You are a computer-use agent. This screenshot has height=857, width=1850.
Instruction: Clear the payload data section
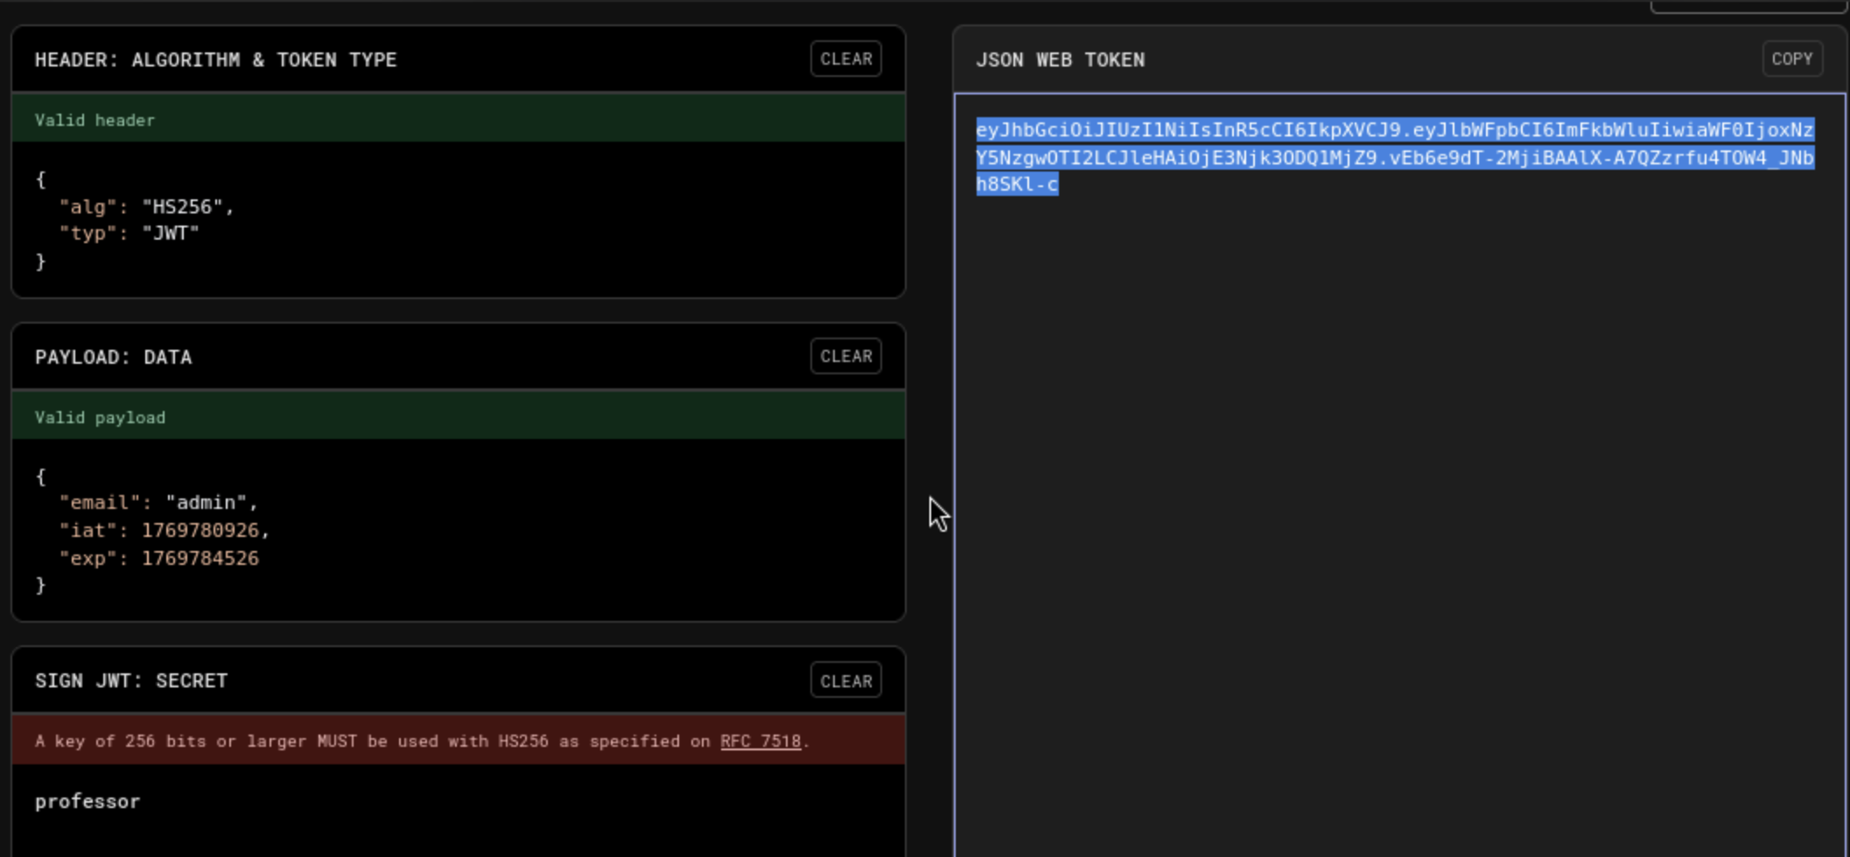(845, 357)
